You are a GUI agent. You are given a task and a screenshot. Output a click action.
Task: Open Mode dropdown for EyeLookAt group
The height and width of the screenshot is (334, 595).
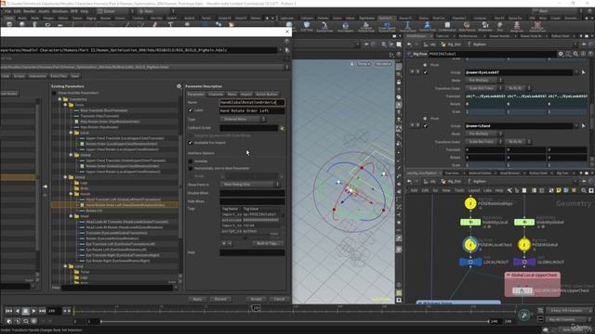coord(483,81)
